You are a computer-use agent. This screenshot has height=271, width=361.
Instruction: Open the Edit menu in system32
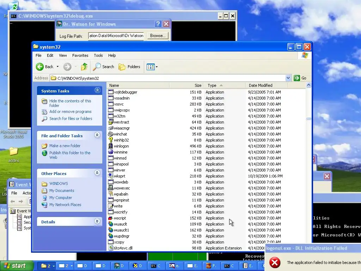[x=50, y=55]
